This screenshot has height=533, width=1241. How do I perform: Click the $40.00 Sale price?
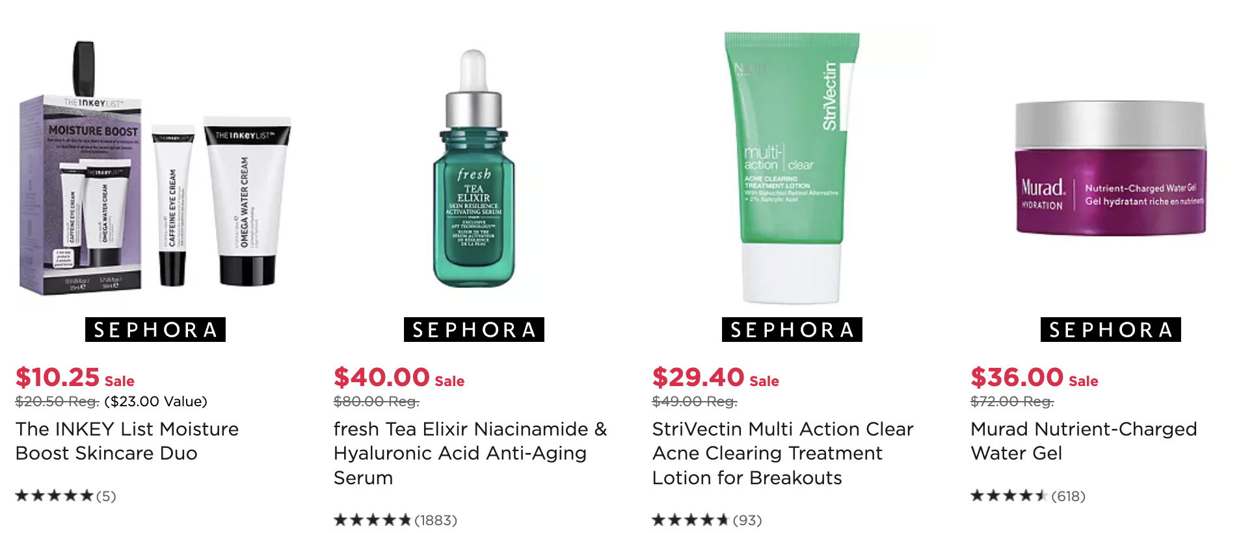coord(399,378)
